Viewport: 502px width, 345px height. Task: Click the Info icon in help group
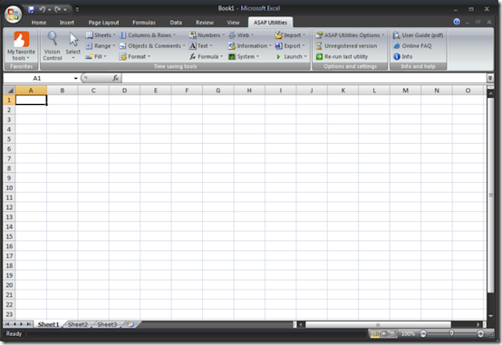397,57
